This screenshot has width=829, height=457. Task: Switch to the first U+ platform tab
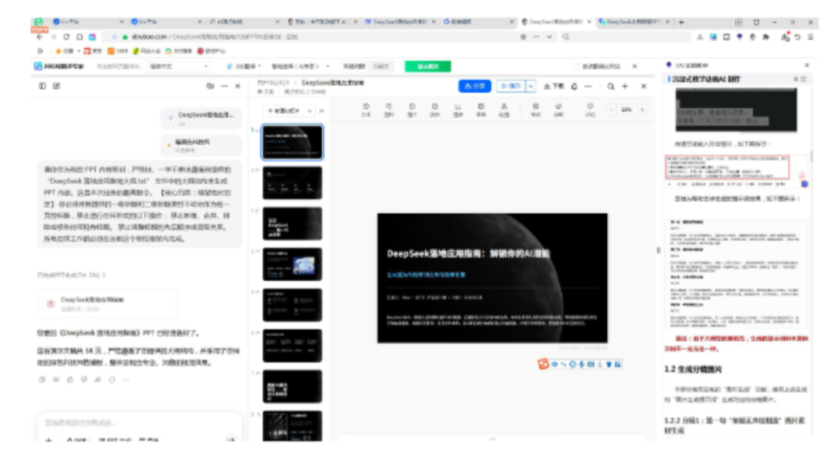88,22
